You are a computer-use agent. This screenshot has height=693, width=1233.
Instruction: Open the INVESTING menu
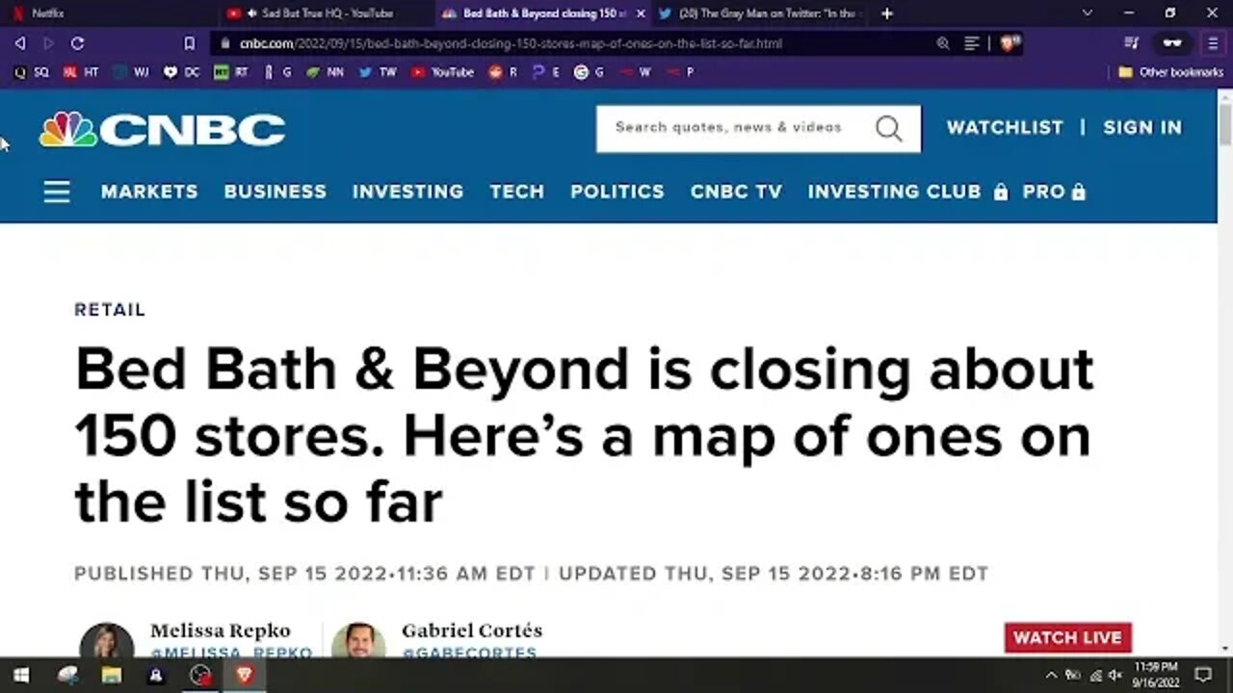click(407, 192)
